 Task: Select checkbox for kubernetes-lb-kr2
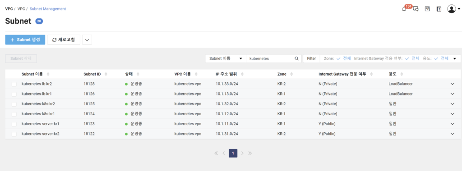14,84
